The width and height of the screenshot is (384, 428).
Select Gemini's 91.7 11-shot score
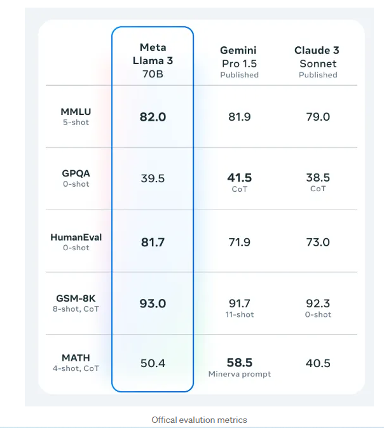point(239,304)
